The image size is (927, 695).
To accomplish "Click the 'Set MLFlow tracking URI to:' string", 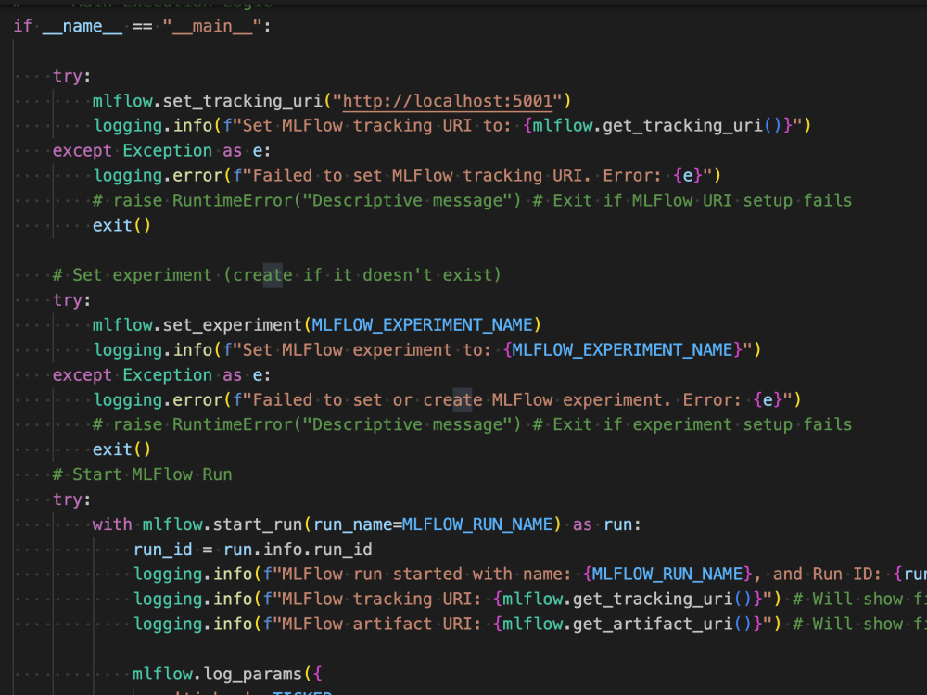I will (376, 126).
